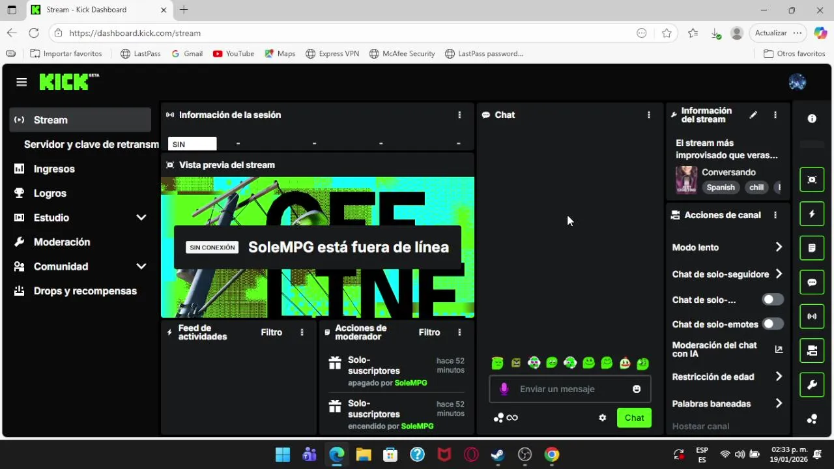
Task: Open Servidor y clave de retransmisión item
Action: pos(91,145)
